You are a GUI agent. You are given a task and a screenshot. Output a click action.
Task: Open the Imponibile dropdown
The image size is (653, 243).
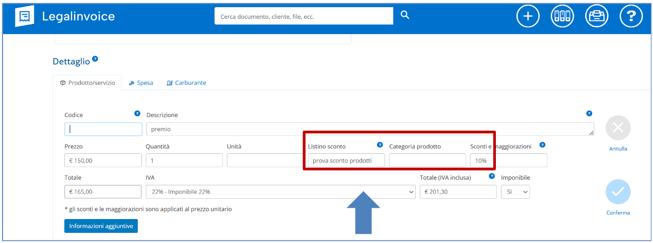515,192
